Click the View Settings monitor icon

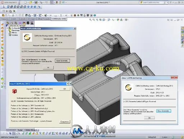pos(126,20)
